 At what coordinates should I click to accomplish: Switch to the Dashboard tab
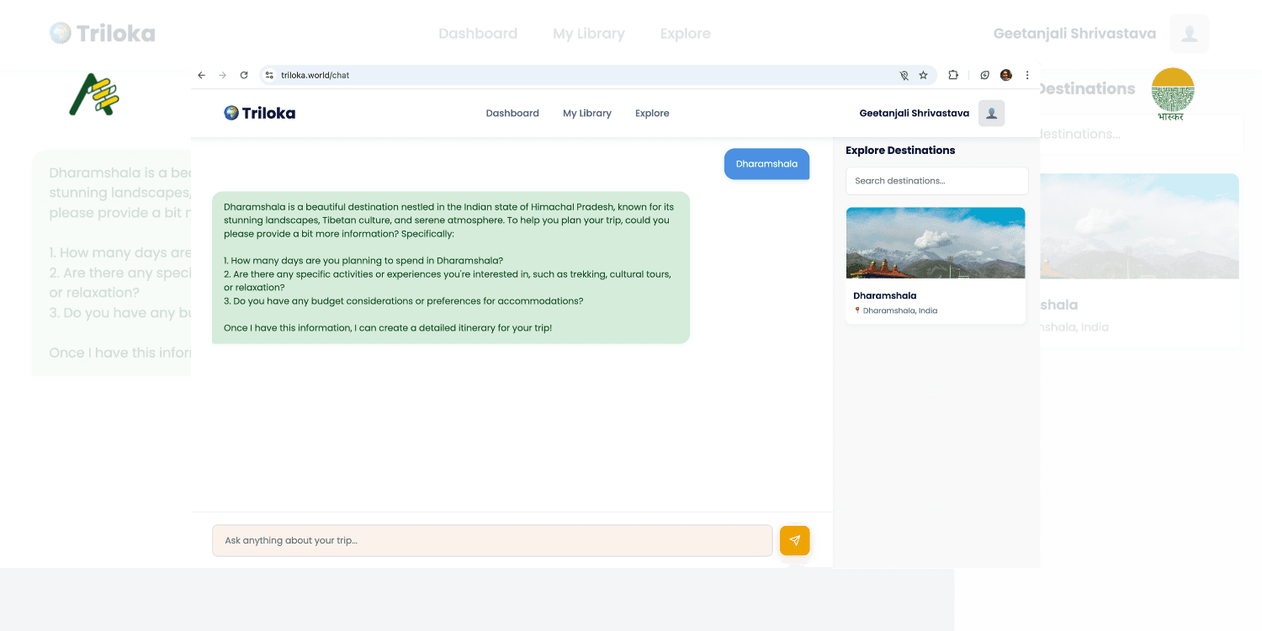[x=512, y=113]
